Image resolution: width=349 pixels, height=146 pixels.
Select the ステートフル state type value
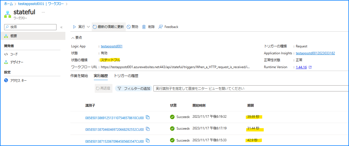click(111, 60)
